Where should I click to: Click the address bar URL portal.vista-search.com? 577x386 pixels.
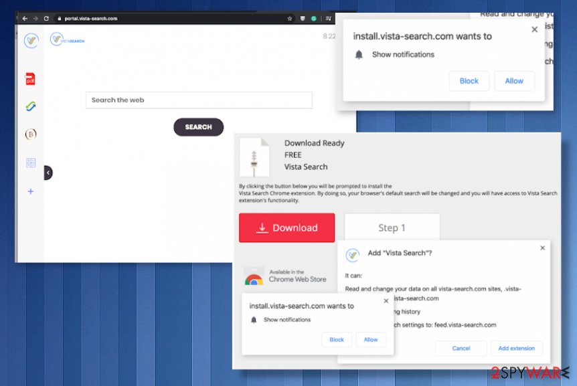[x=91, y=18]
